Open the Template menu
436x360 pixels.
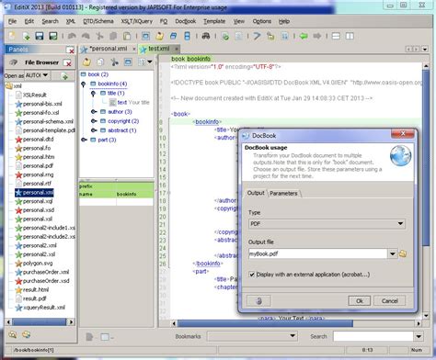pyautogui.click(x=214, y=21)
